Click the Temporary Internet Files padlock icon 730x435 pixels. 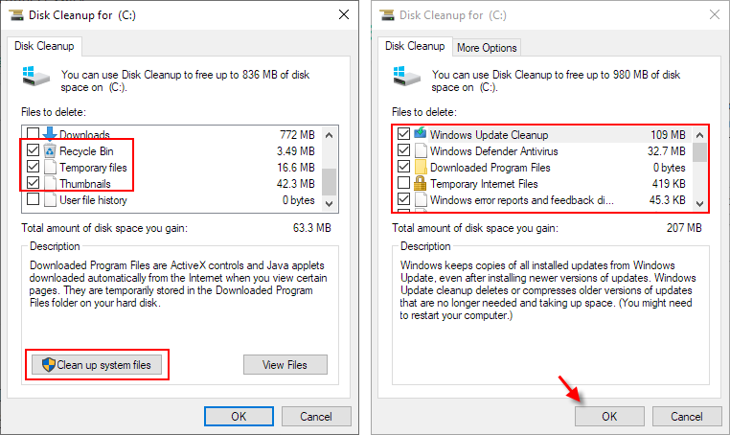click(421, 184)
